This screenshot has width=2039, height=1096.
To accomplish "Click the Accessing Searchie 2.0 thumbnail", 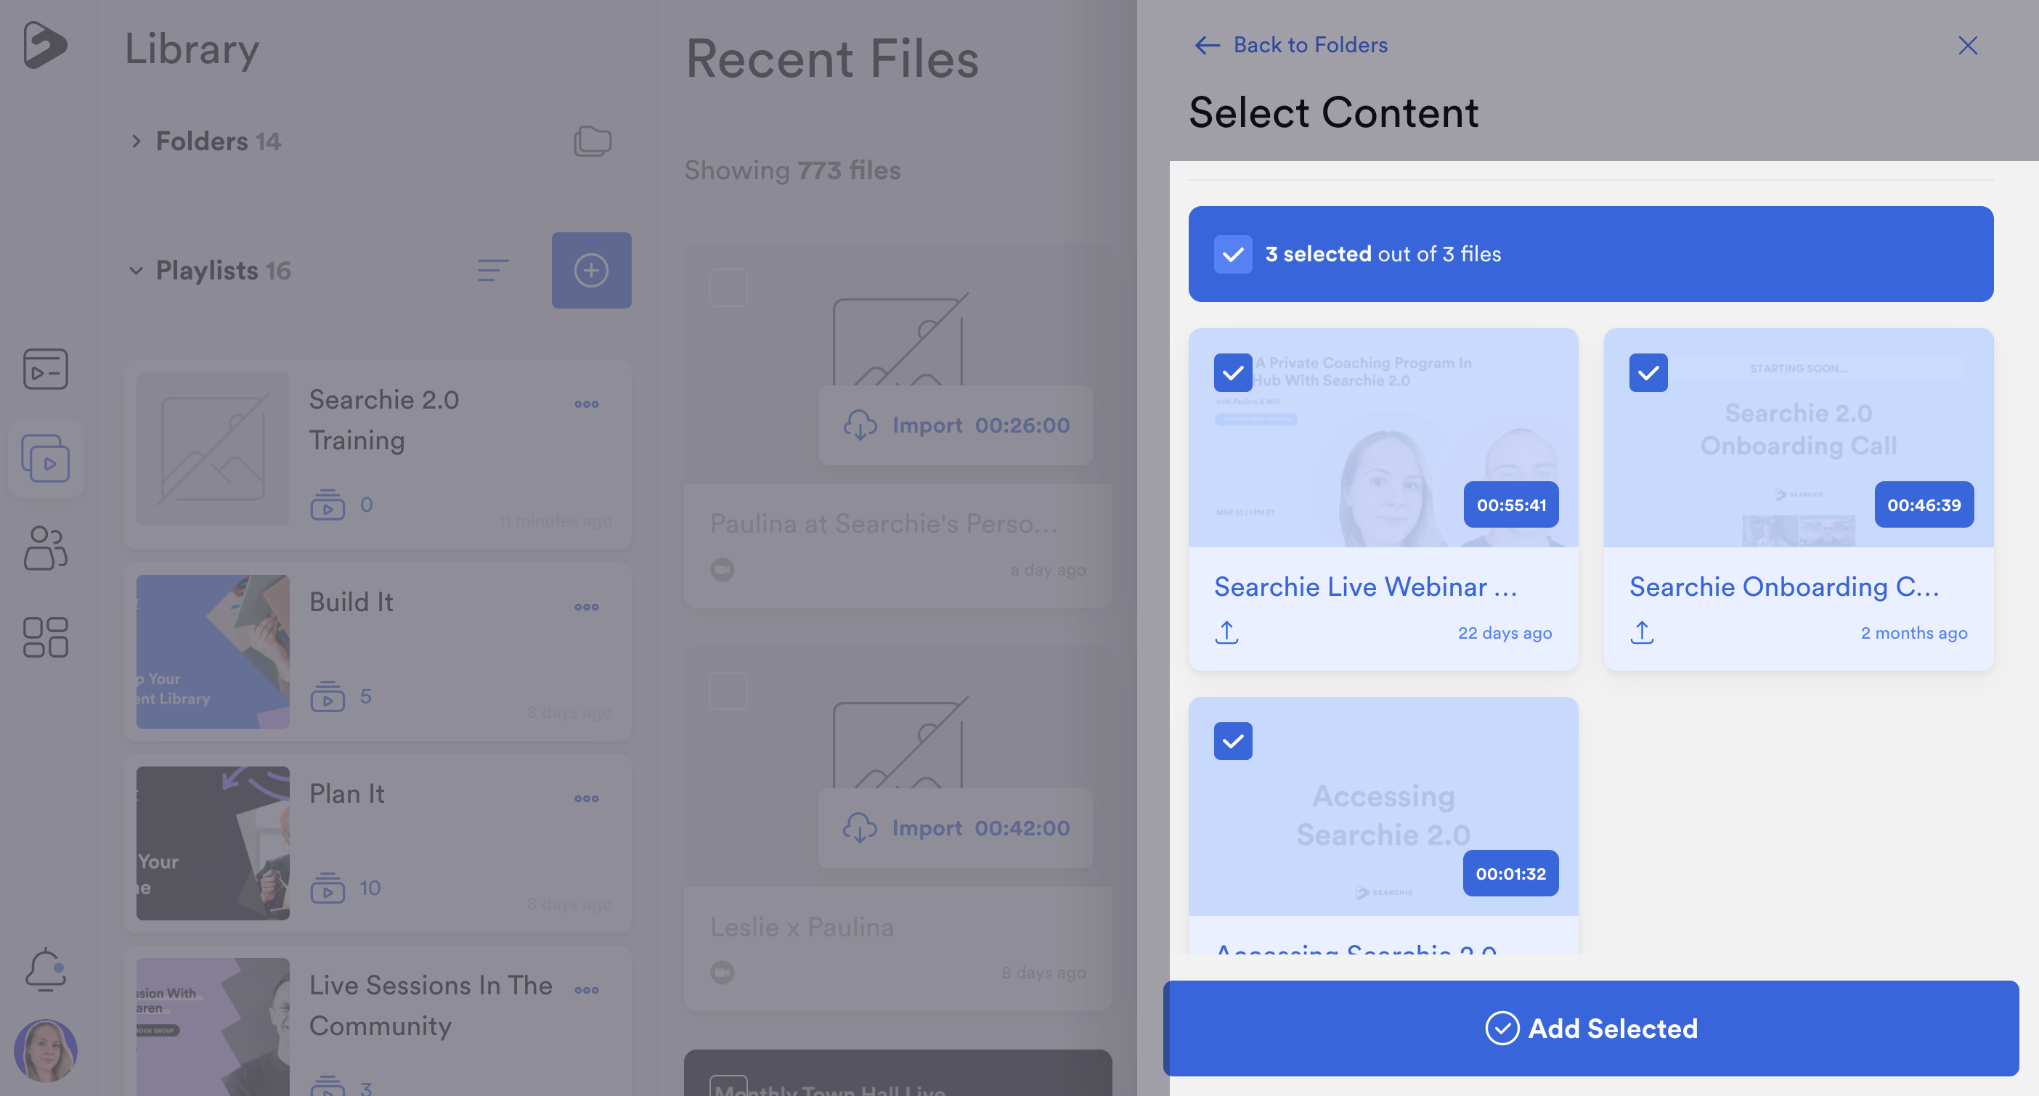I will (1383, 806).
